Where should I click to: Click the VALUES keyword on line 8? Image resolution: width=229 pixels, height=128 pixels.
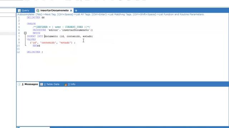click(31, 39)
